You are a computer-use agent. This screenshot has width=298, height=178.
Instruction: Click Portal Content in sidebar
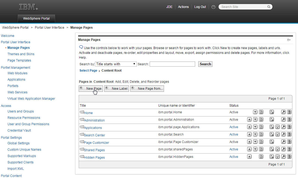[x=11, y=176]
